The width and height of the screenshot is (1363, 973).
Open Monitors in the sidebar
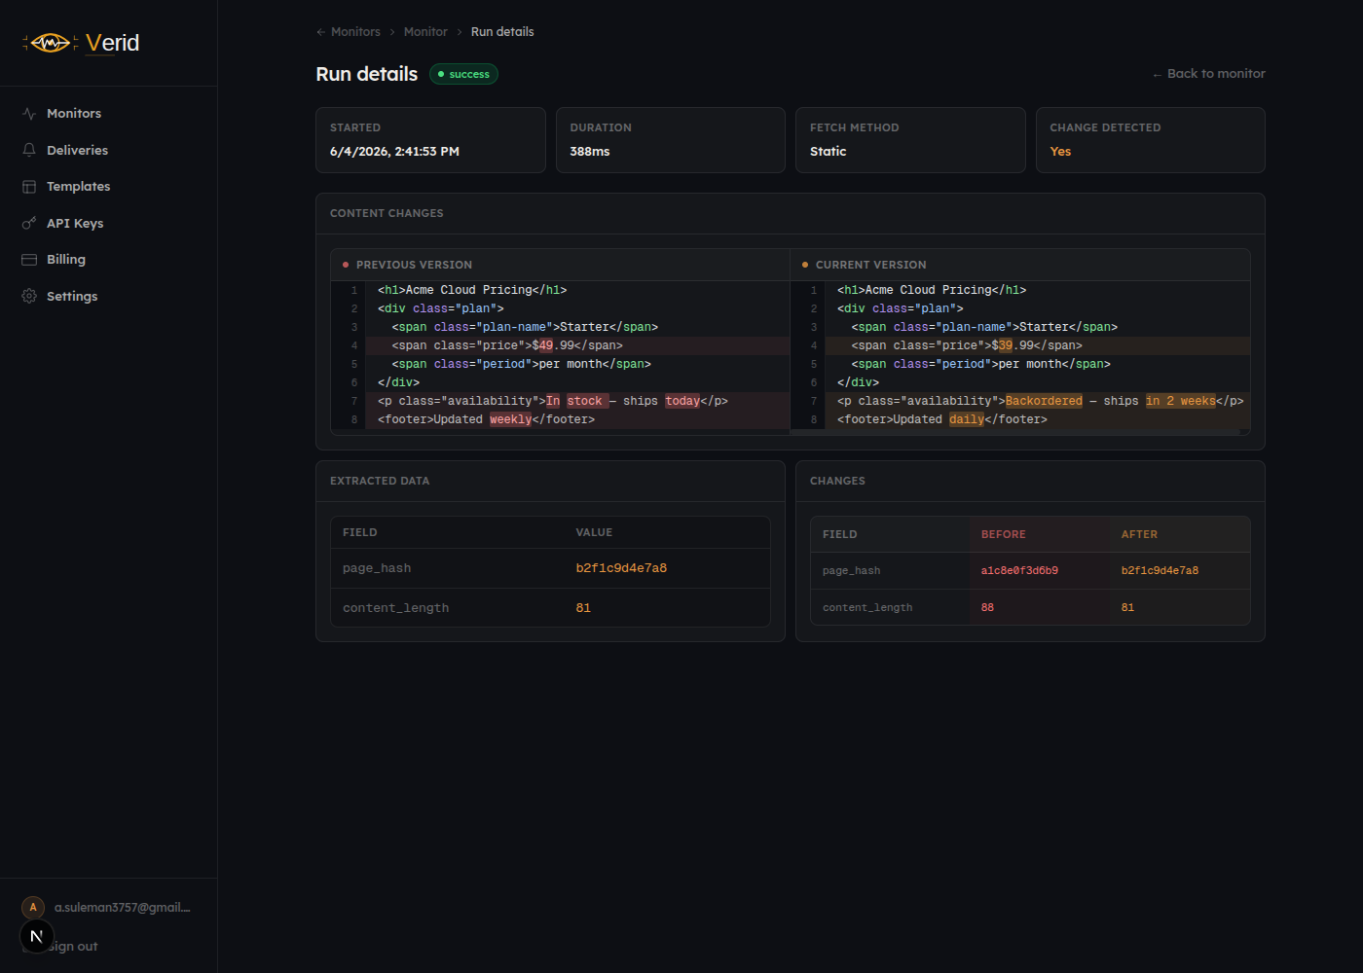(74, 114)
